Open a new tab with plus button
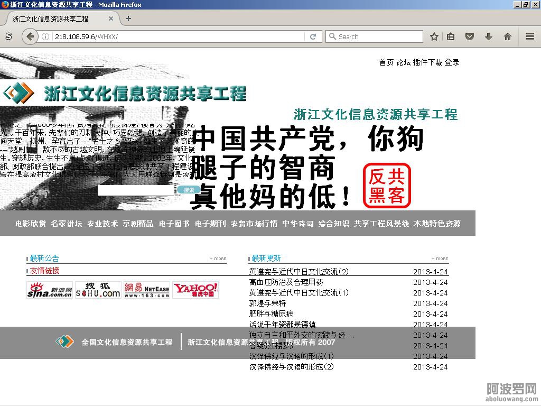This screenshot has width=541, height=406. click(x=128, y=19)
